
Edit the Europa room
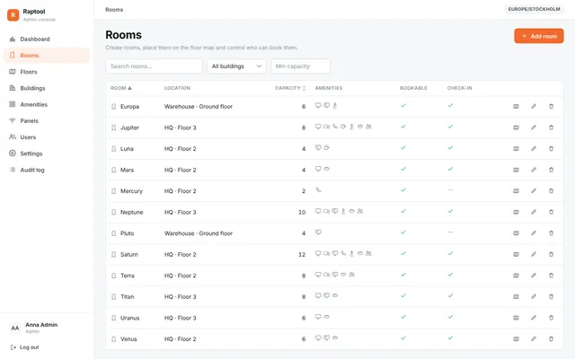click(534, 106)
